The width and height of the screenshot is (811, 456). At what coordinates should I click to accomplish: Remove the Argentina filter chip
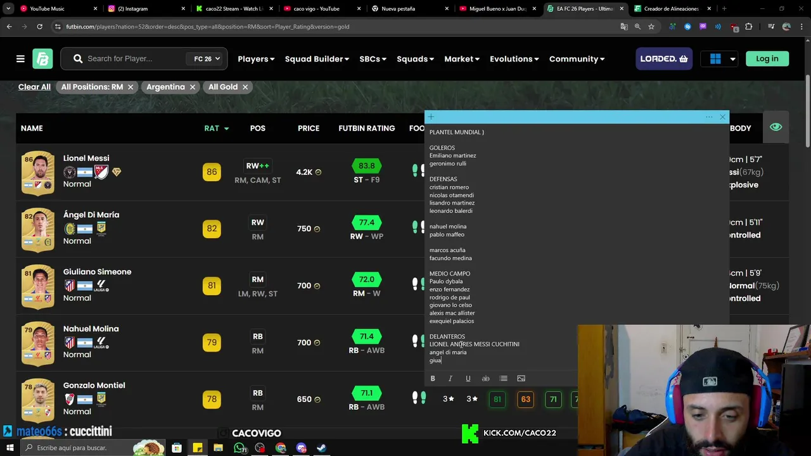192,87
